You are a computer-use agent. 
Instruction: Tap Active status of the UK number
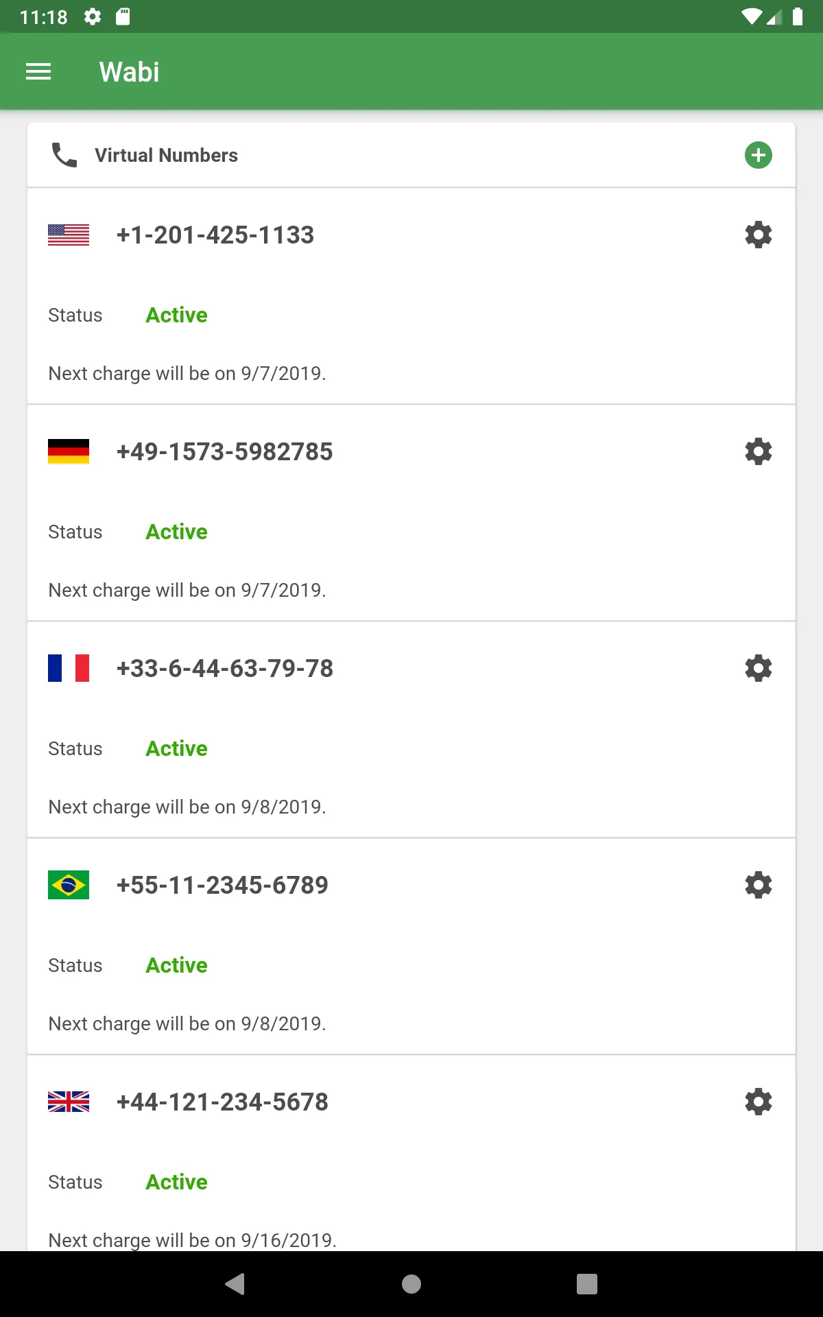click(176, 1182)
